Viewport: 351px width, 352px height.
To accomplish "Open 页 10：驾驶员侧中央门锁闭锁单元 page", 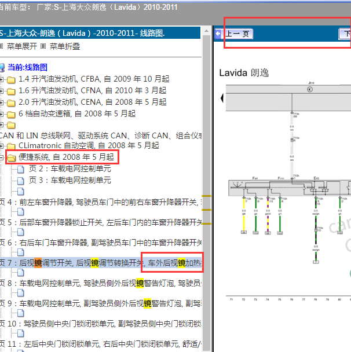I will (101, 324).
